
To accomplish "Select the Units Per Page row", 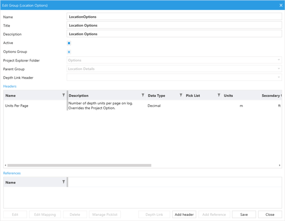I will click(x=142, y=105).
